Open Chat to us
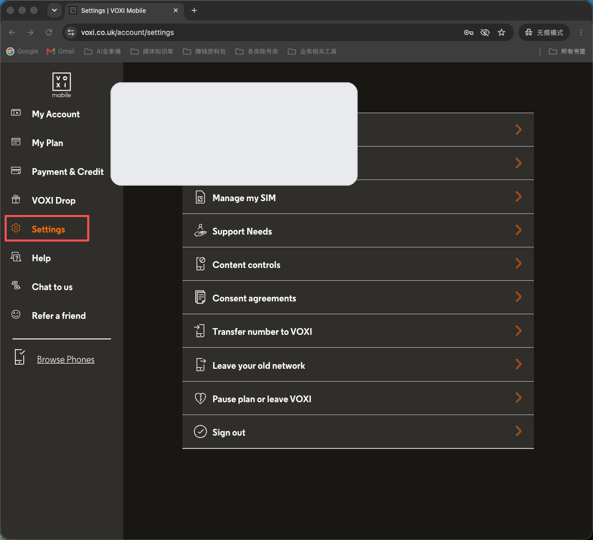 tap(52, 287)
